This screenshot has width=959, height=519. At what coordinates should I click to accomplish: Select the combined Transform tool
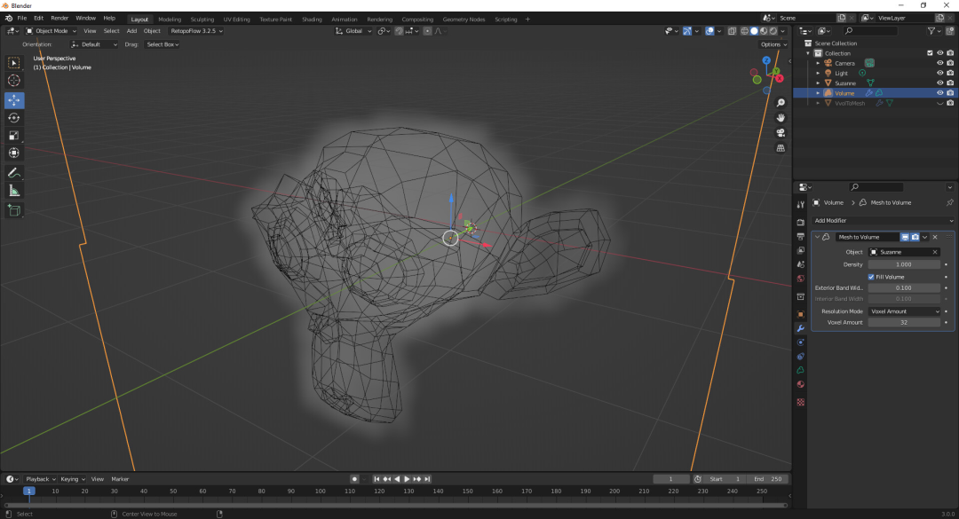14,153
